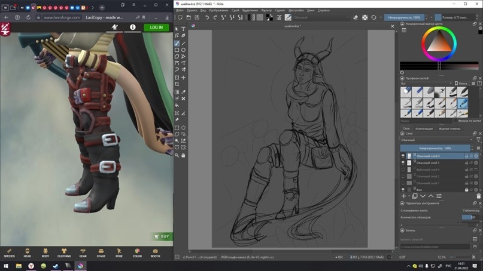Click Redo arrow in Krita toolbar
Viewport: 483px width, 271px height.
point(215,17)
